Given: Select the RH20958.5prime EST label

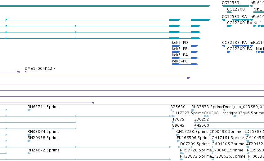Looking at the screenshot, I should point(43,138).
